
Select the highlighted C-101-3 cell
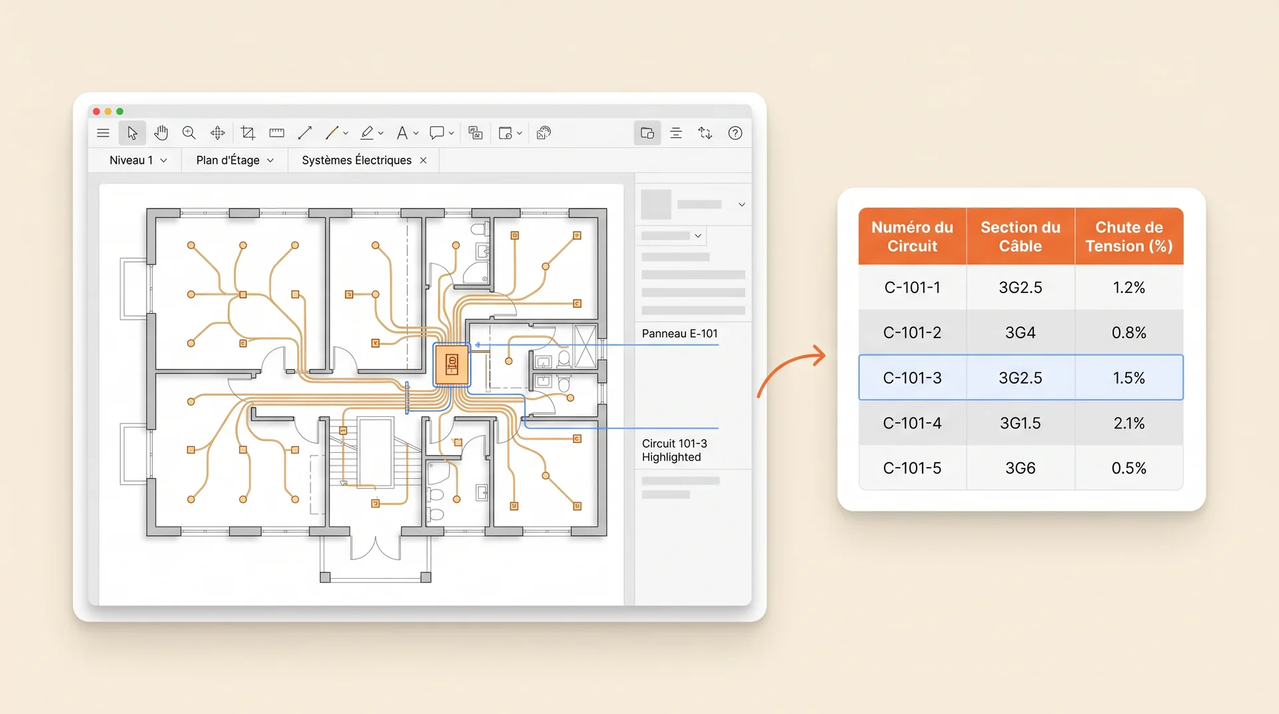912,378
